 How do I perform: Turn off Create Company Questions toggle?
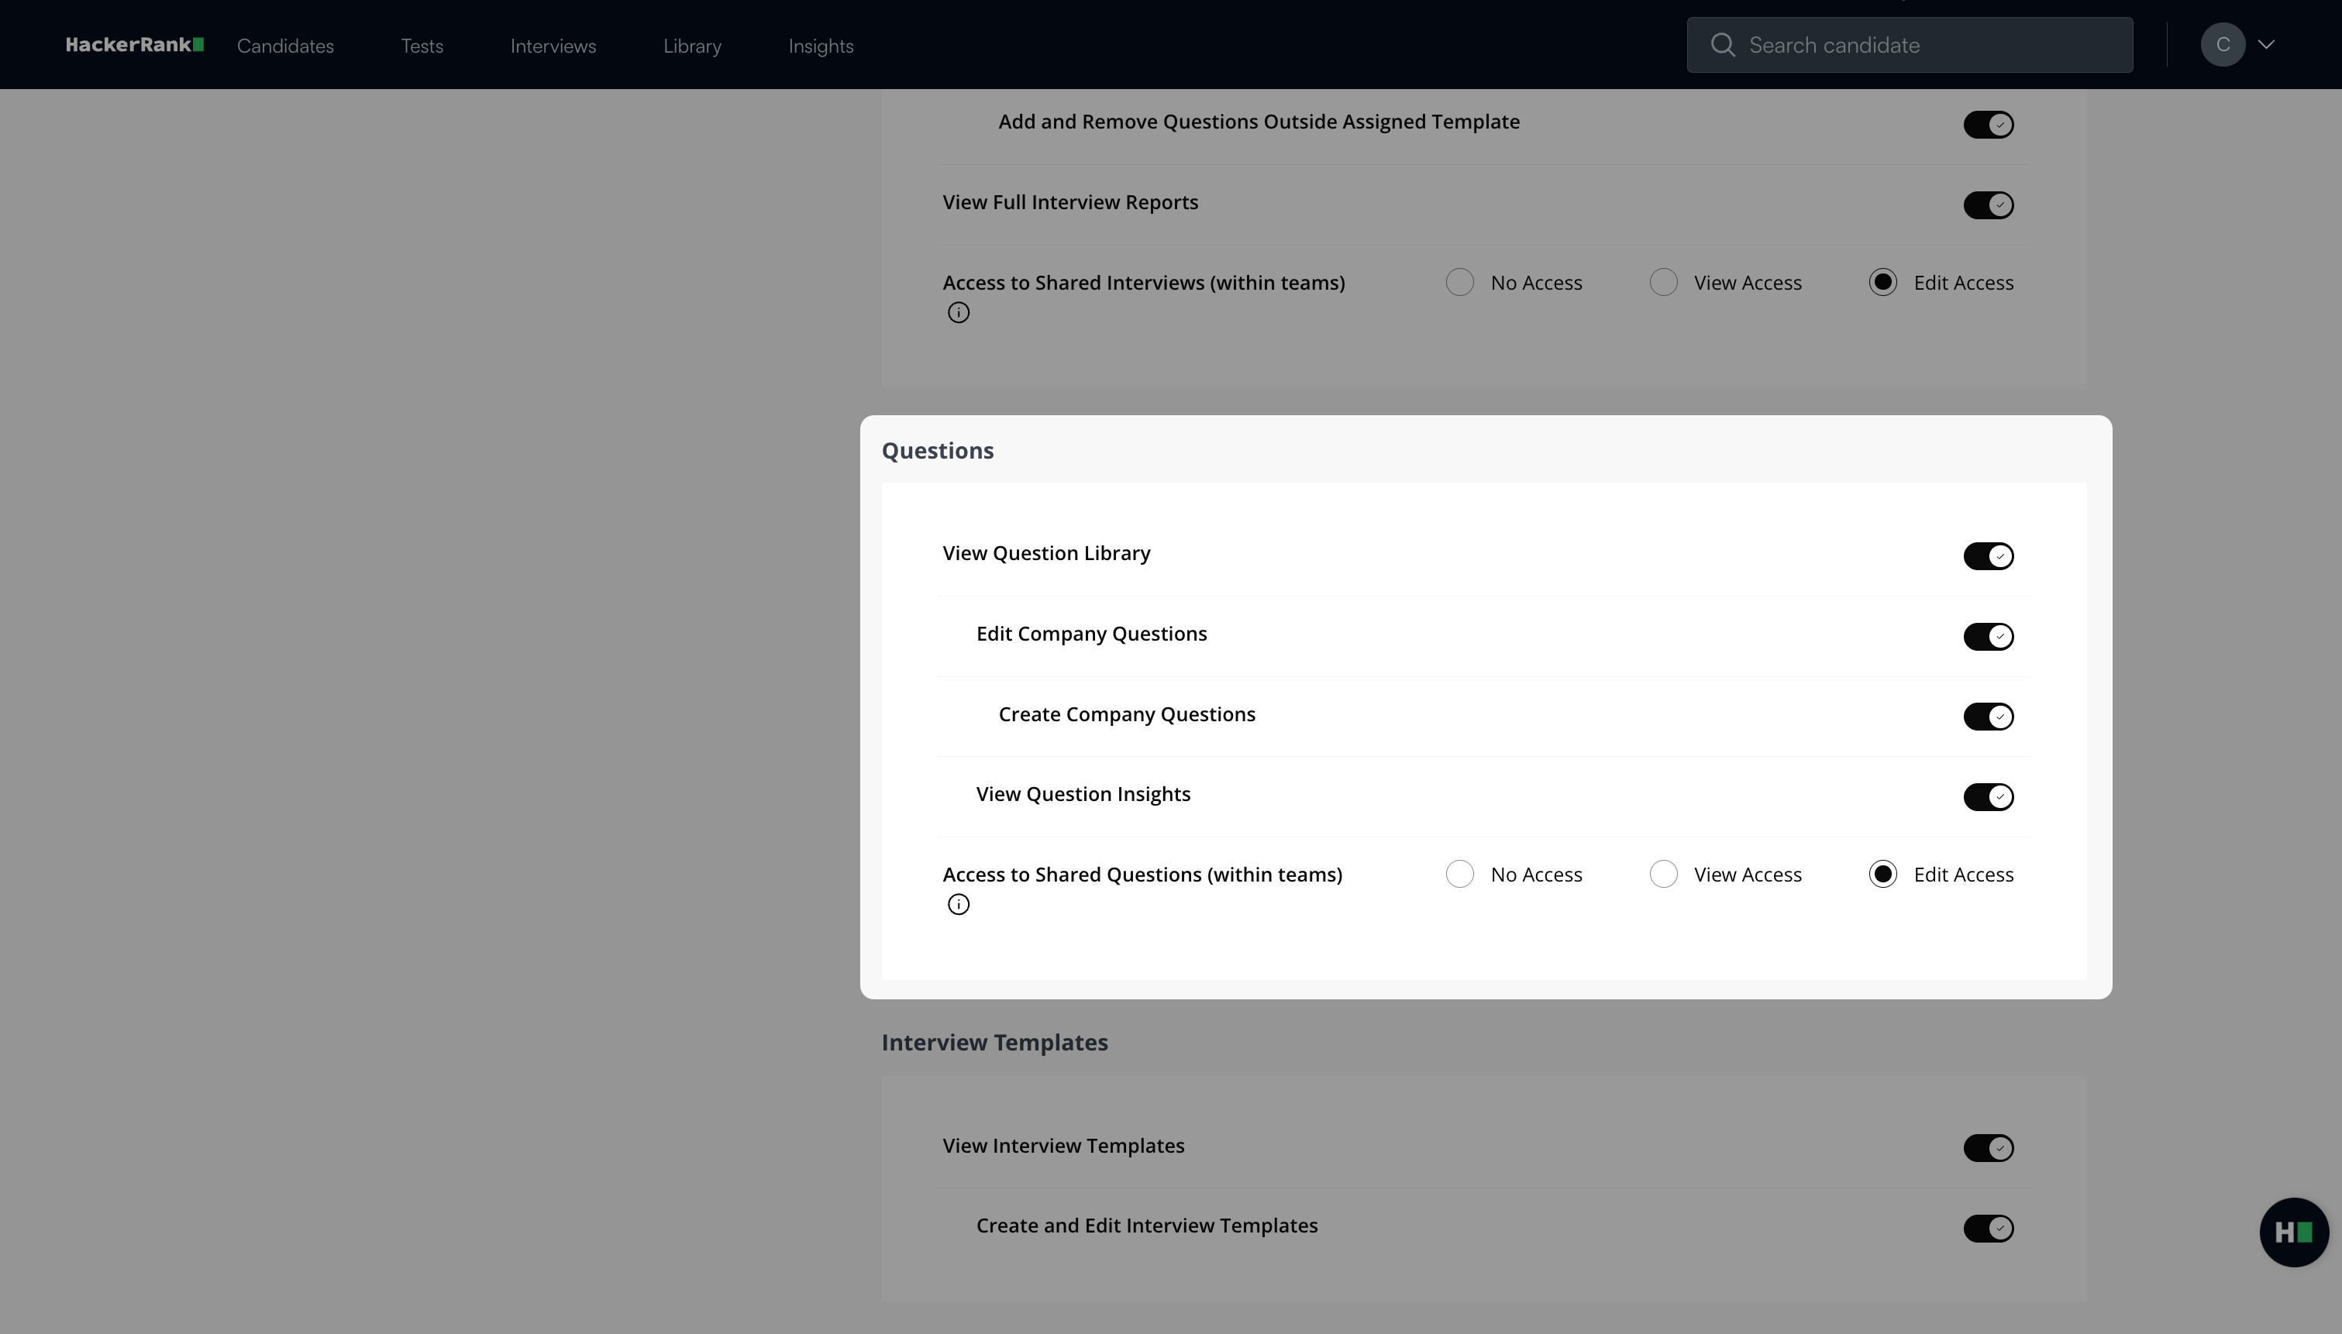point(1987,717)
